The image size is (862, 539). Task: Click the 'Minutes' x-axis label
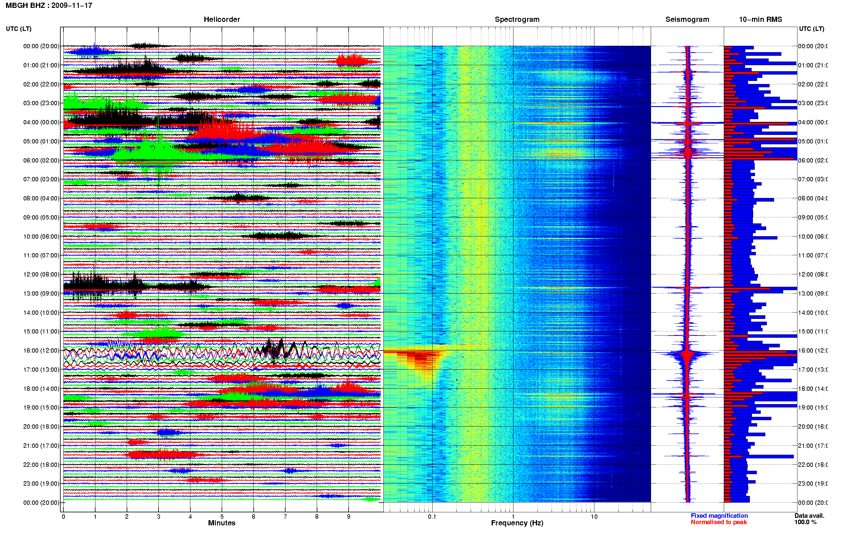point(222,523)
